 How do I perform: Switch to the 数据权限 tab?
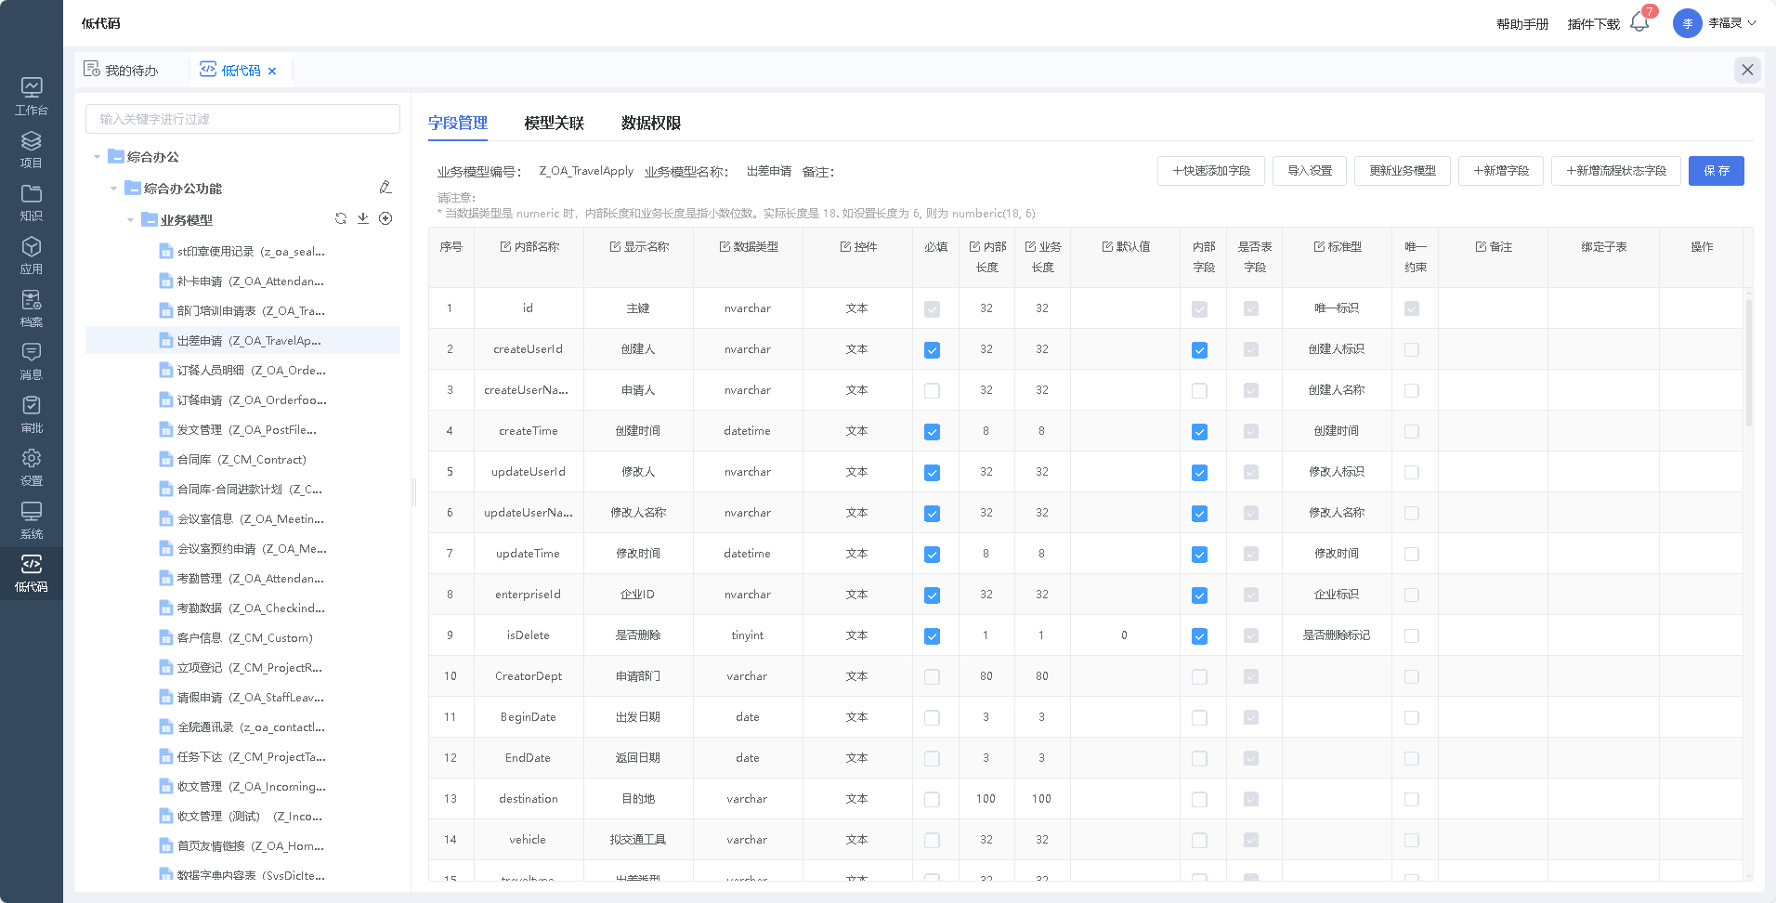click(x=650, y=123)
